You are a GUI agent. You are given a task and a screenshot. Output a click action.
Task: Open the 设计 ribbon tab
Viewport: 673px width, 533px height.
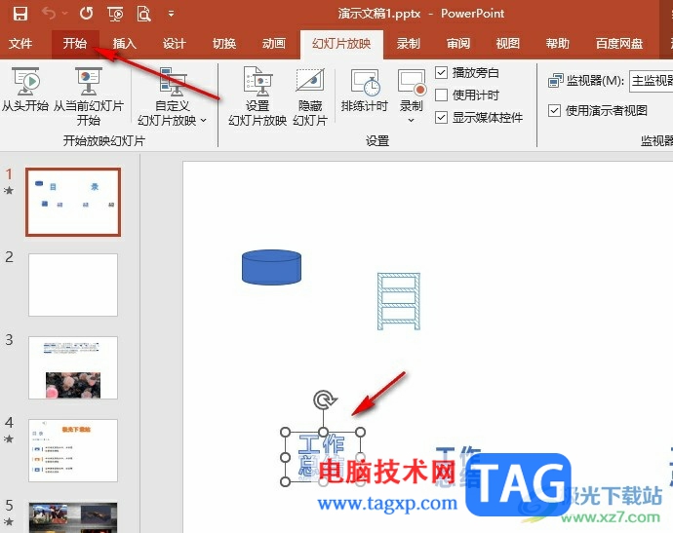pyautogui.click(x=175, y=43)
